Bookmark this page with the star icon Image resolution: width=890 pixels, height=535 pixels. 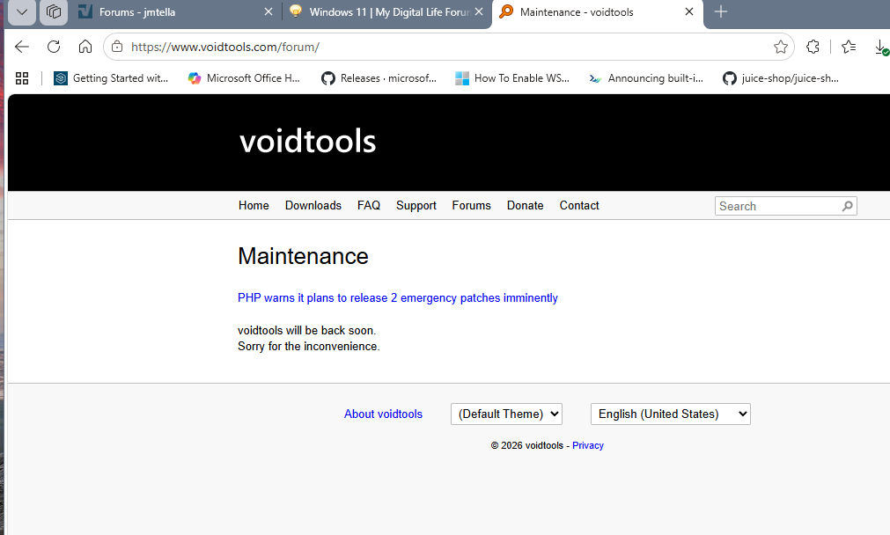pyautogui.click(x=781, y=47)
